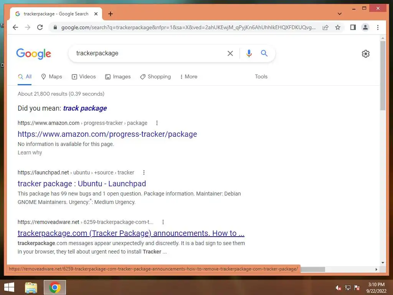
Task: Click the Chrome taskbar icon
Action: click(x=55, y=287)
